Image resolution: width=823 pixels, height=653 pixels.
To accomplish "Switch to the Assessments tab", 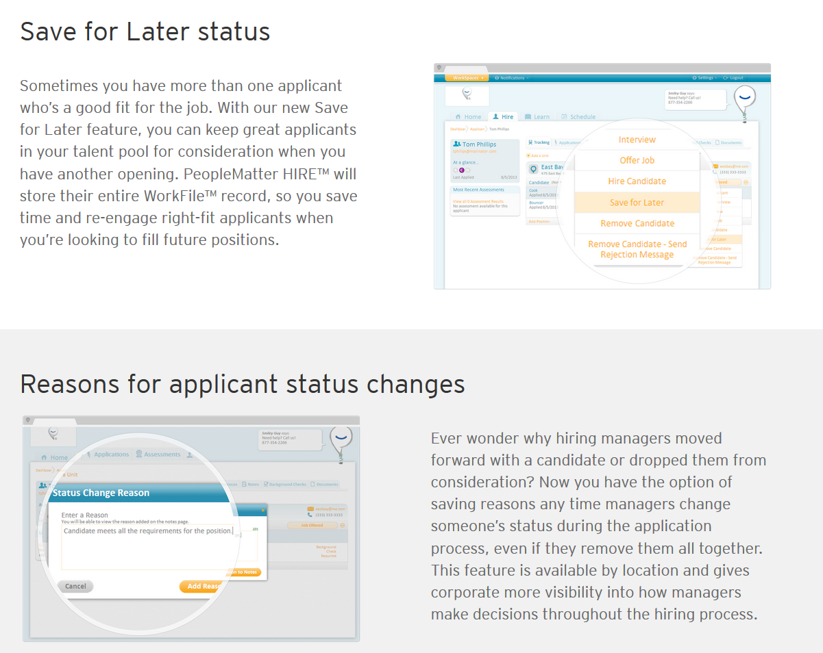I will tap(162, 454).
